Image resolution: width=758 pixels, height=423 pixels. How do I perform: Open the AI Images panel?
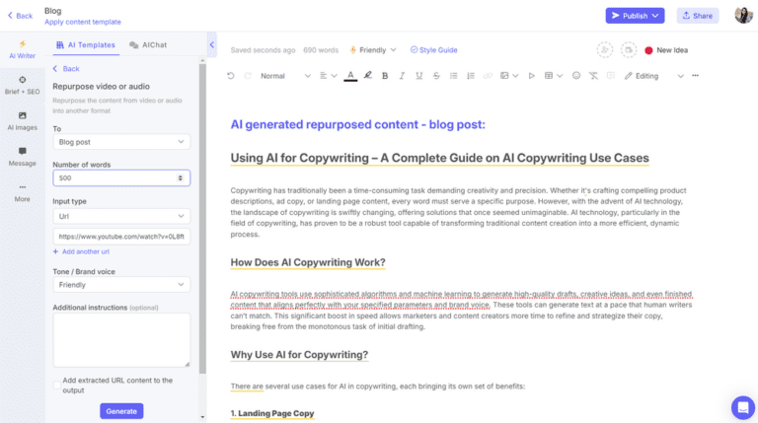22,120
